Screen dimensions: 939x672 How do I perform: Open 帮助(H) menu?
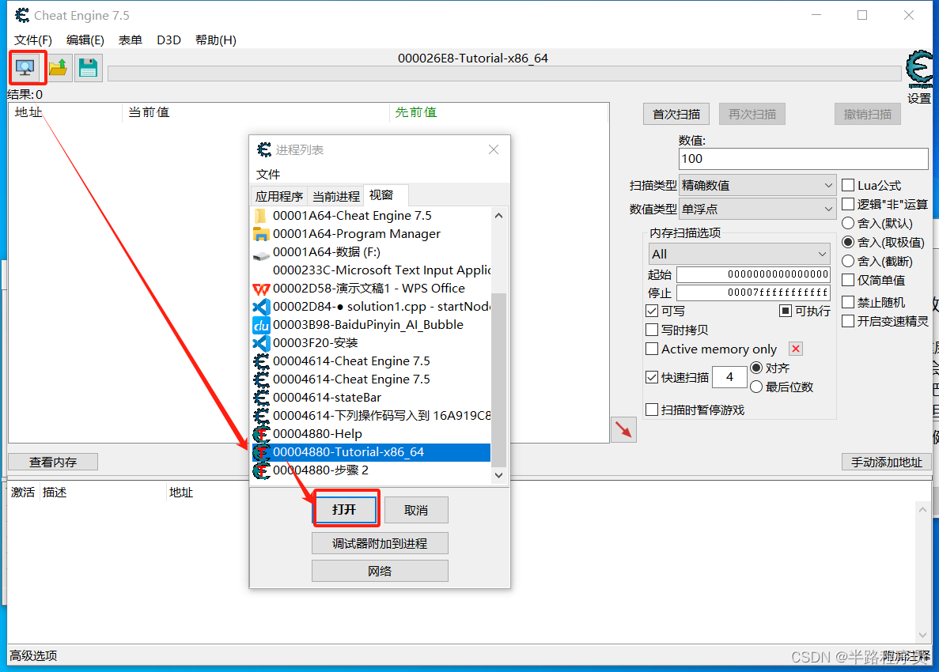216,40
